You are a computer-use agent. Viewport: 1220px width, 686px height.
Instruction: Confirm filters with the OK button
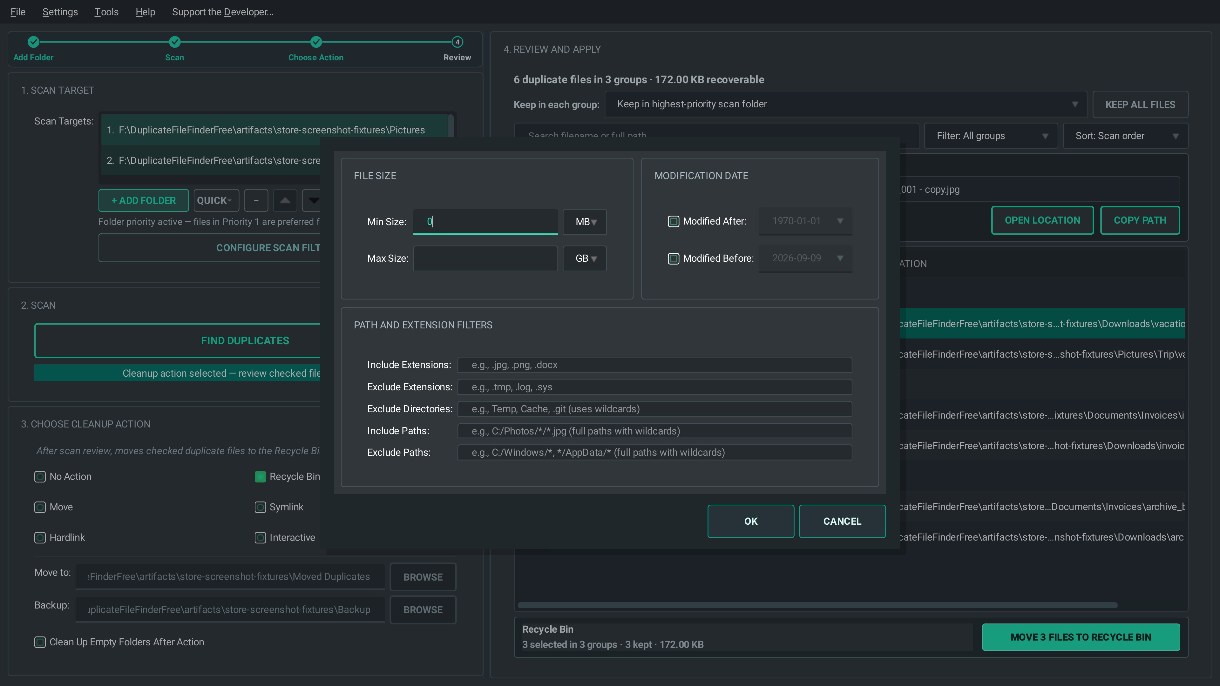tap(751, 521)
